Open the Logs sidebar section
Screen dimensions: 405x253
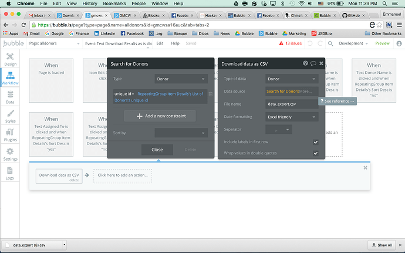(x=10, y=173)
